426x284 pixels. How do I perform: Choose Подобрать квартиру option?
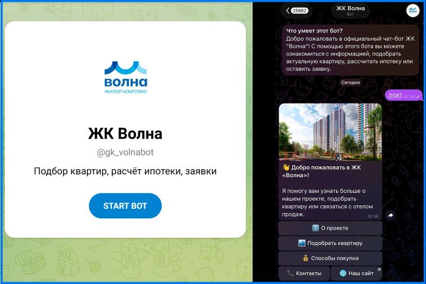[x=330, y=243]
